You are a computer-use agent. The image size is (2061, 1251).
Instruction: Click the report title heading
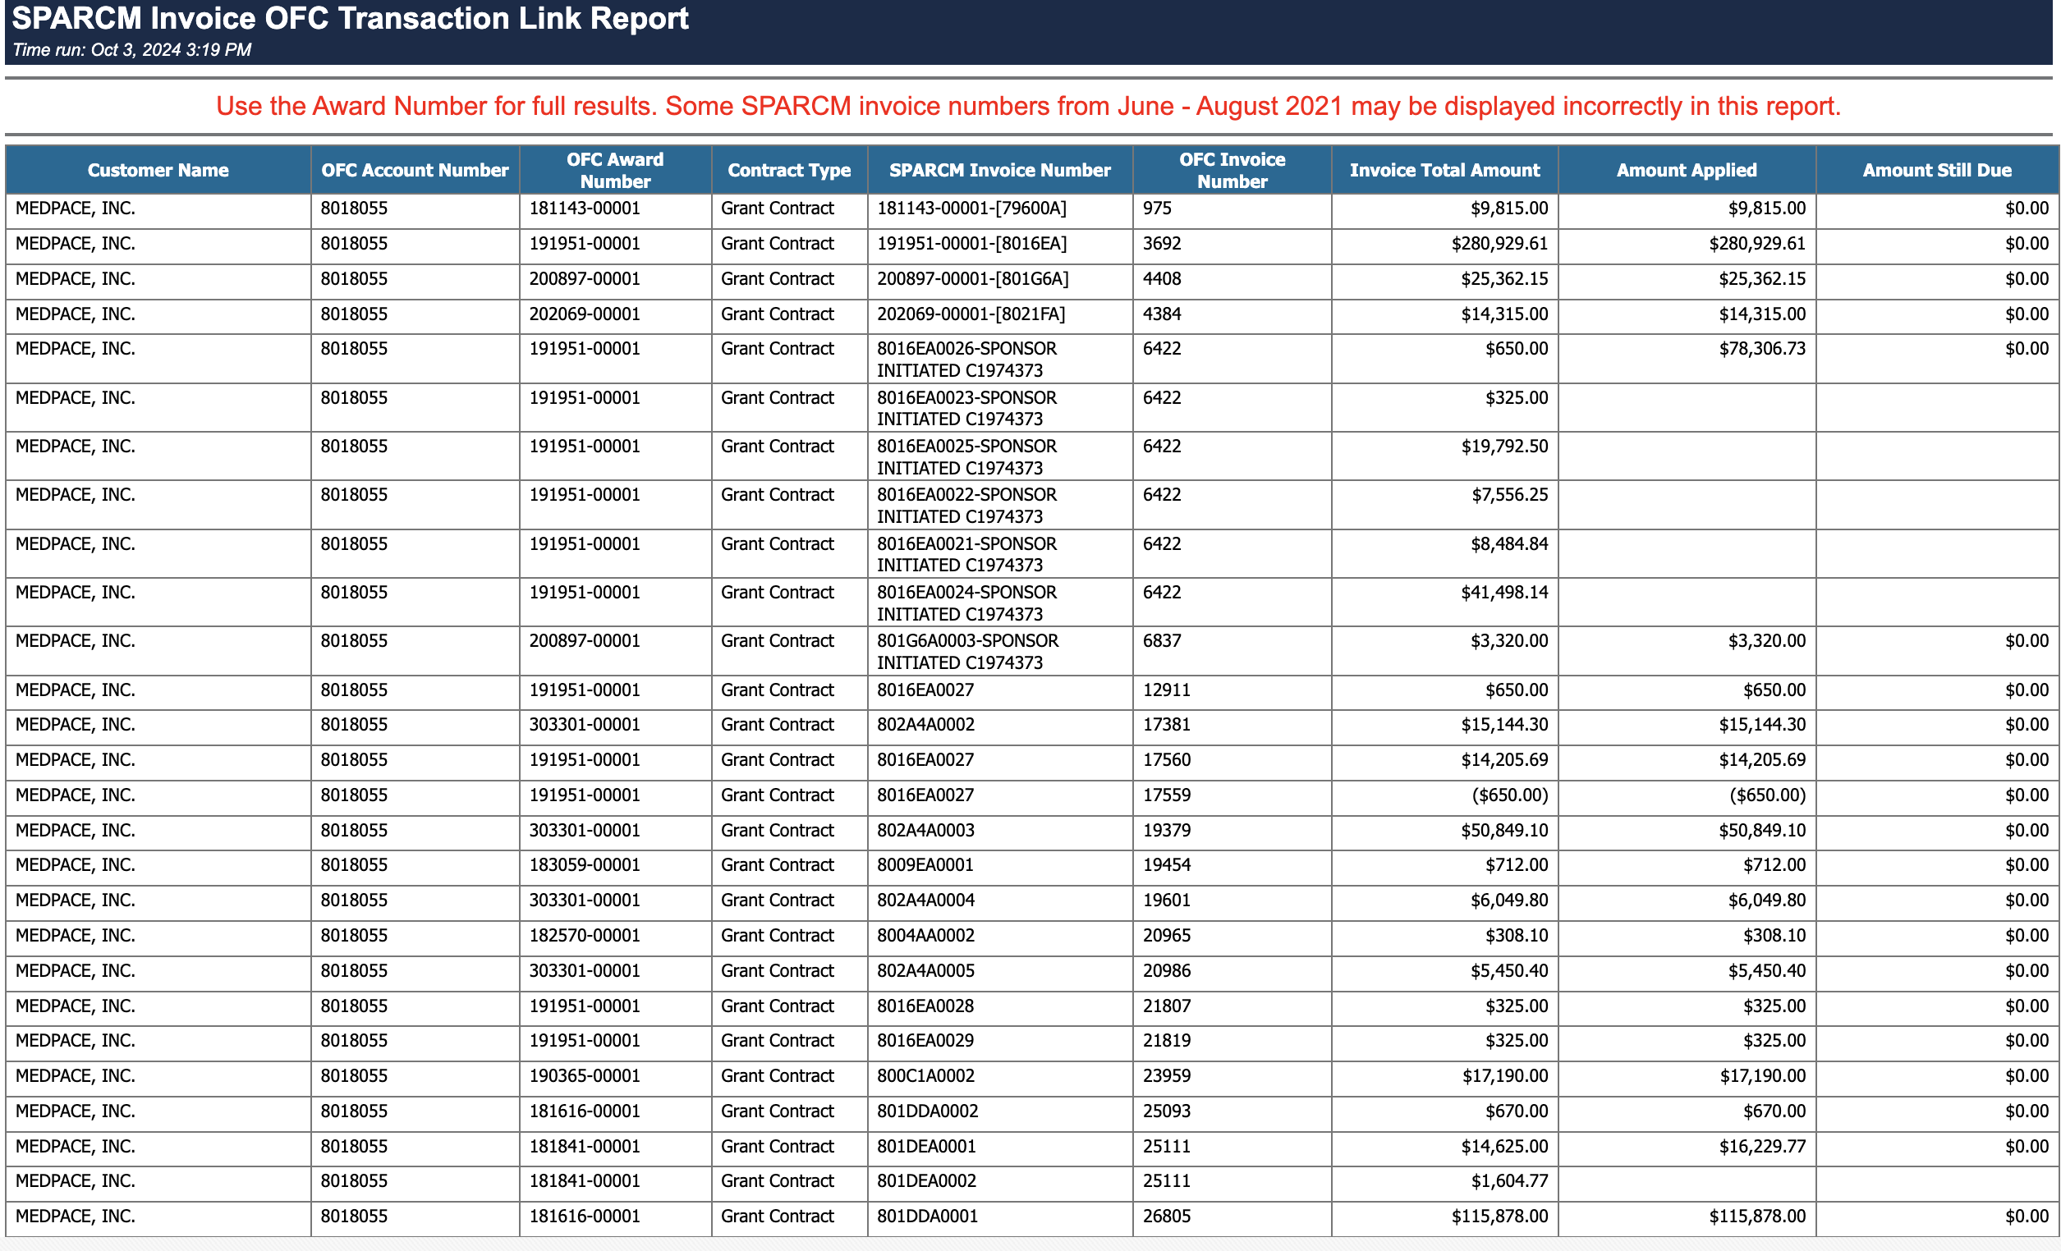(x=350, y=18)
